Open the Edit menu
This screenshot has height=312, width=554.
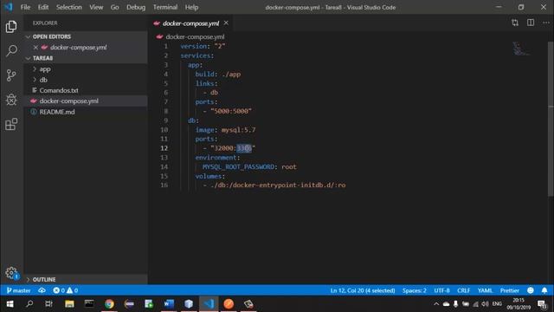tap(43, 7)
